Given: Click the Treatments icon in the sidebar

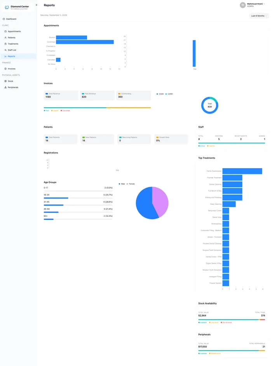Looking at the screenshot, I should [5, 44].
